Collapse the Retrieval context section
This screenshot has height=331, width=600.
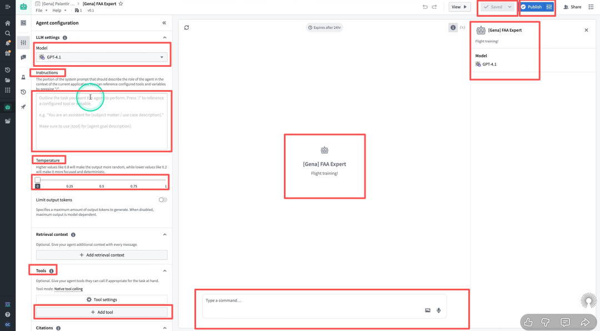click(x=165, y=234)
